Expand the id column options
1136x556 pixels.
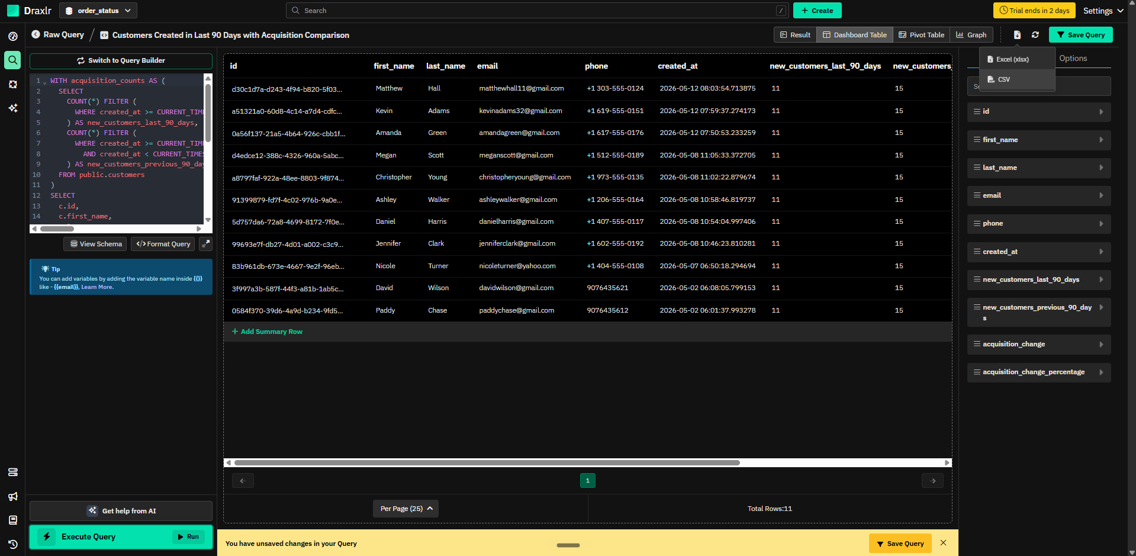tap(1101, 111)
